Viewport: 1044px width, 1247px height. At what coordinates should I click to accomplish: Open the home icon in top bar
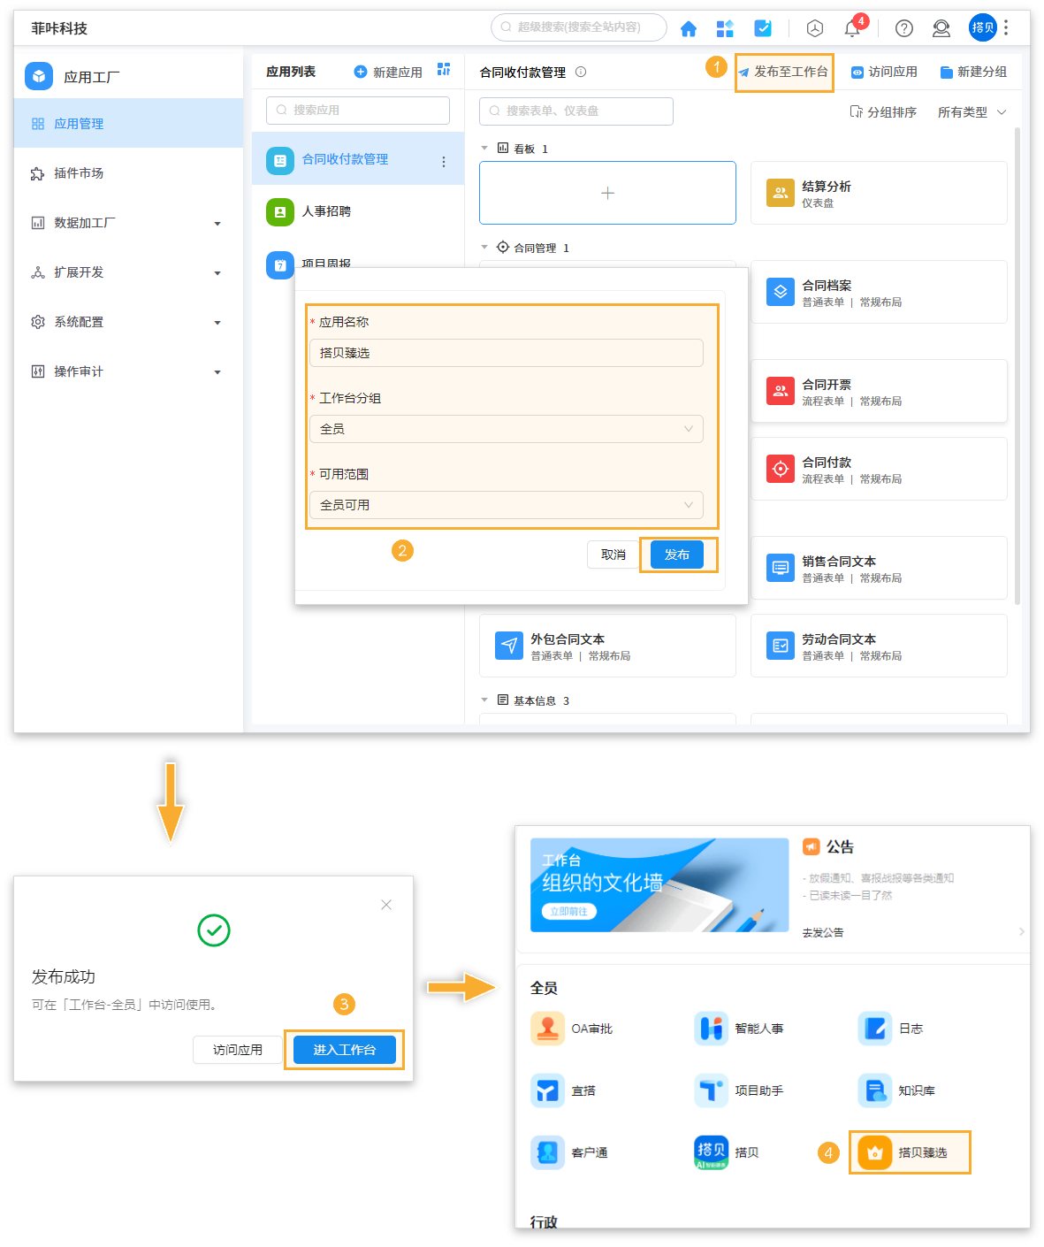pos(689,27)
